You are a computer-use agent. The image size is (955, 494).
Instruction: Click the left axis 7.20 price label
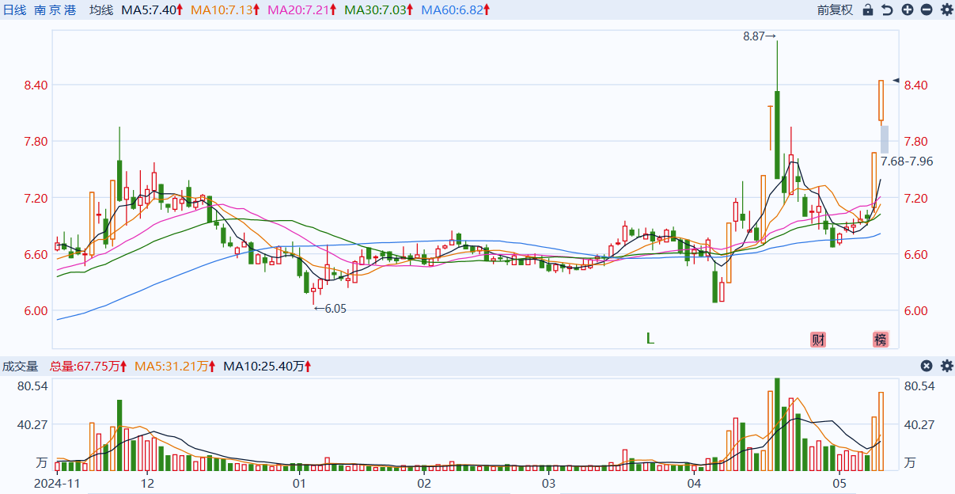coord(37,198)
